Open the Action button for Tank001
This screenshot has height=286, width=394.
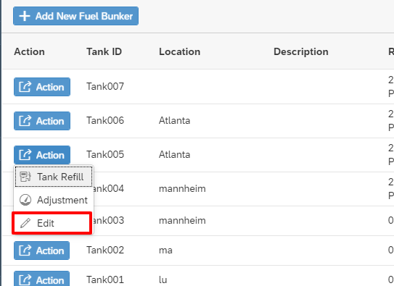41,279
